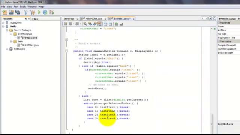Click Runtime Classpath property row
240x135 pixels.
coord(229,49)
